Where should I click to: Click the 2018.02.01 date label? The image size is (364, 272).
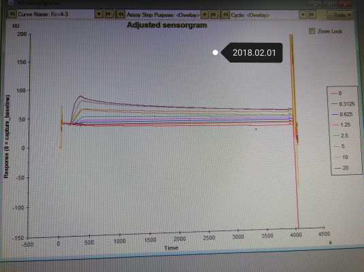tap(254, 52)
